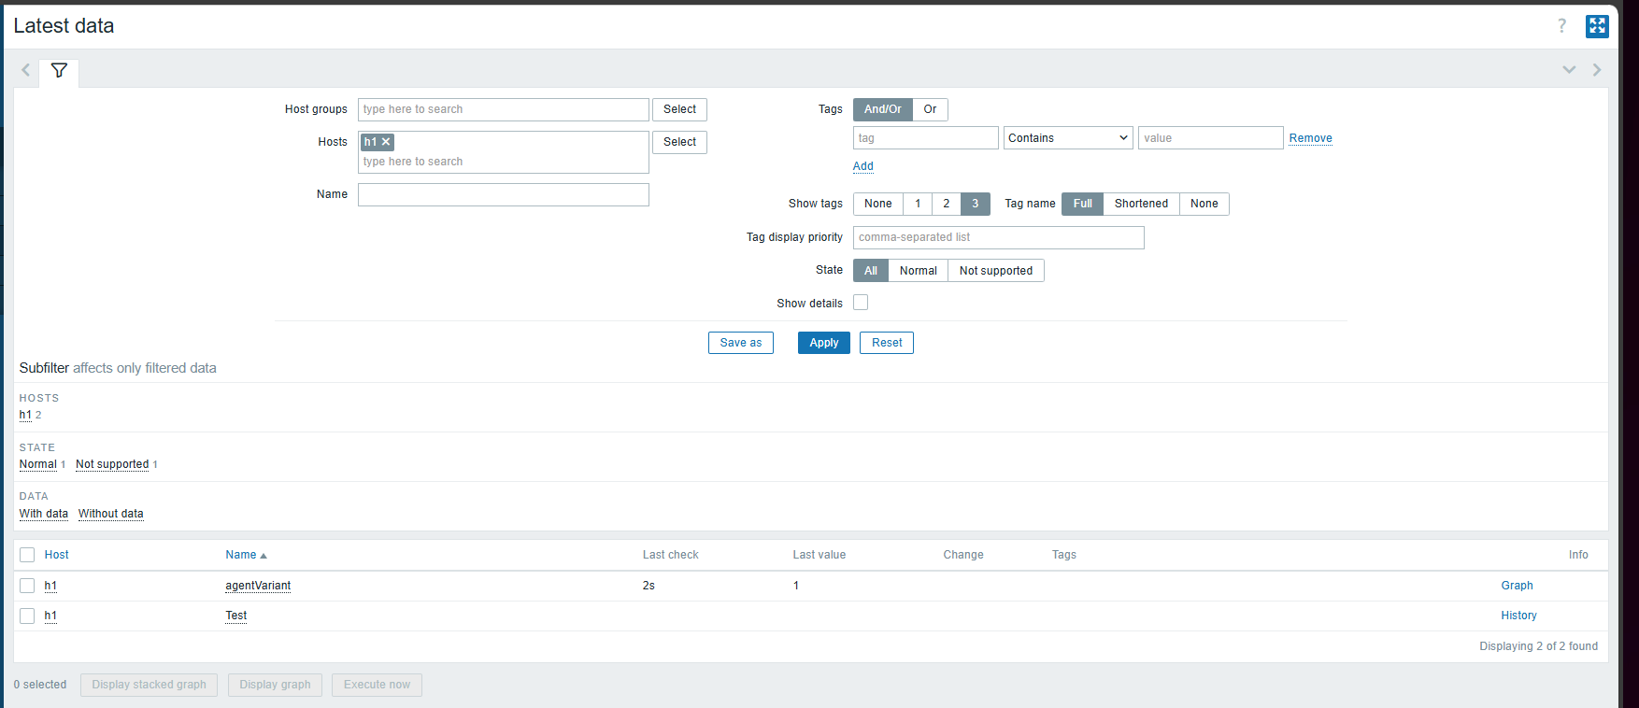Select the agentVariant row checkbox

(27, 586)
